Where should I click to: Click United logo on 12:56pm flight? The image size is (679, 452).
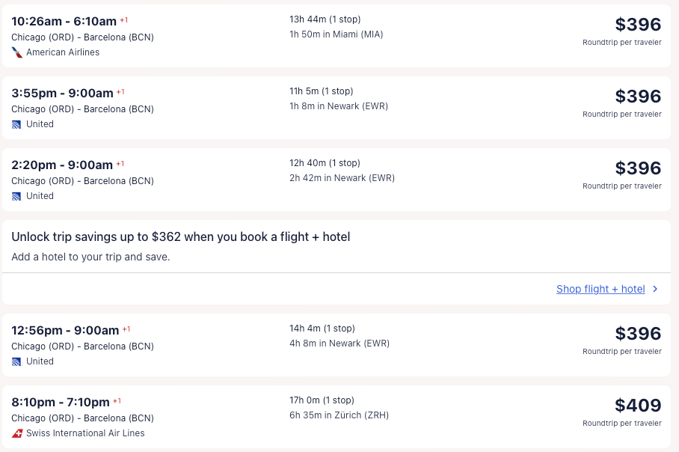click(16, 361)
